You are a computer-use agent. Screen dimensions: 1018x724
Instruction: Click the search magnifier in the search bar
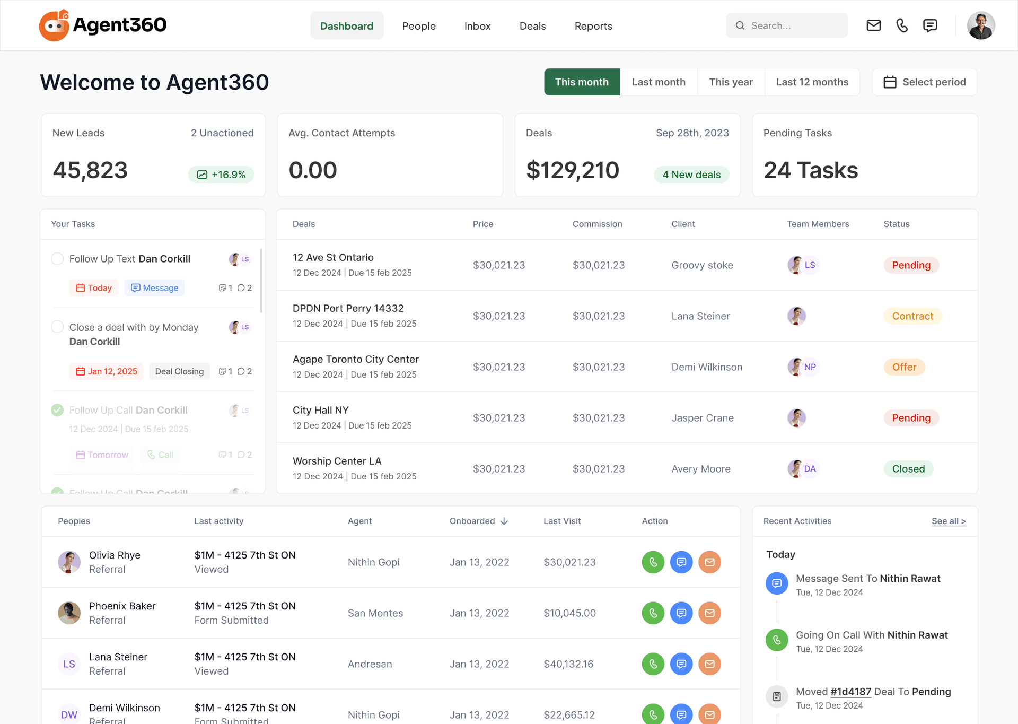click(740, 25)
